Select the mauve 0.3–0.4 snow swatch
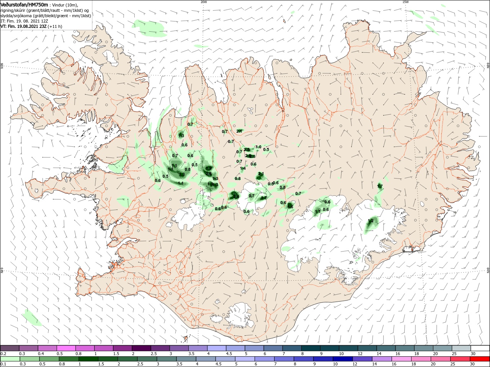 click(29, 348)
